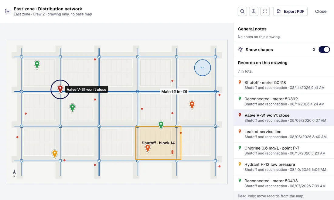
Task: Click the R-1 circle shape on the drawing
Action: click(203, 68)
